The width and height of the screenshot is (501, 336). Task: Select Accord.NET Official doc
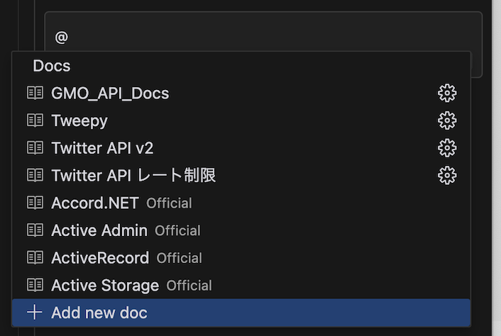pos(241,203)
